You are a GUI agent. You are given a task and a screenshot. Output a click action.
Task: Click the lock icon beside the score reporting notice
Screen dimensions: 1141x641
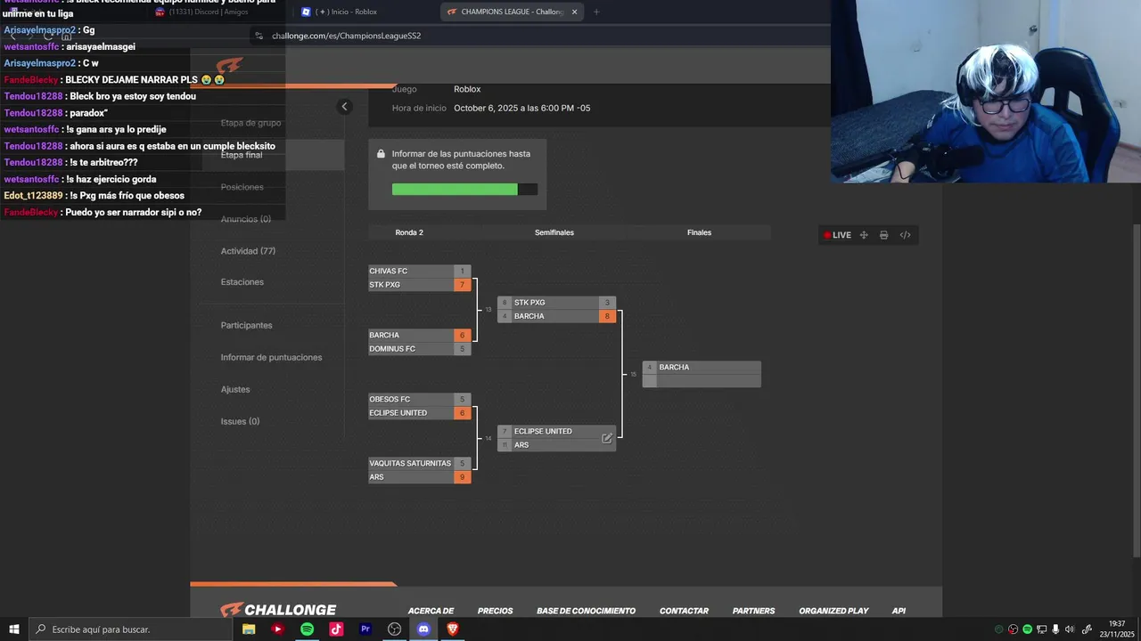pyautogui.click(x=381, y=154)
